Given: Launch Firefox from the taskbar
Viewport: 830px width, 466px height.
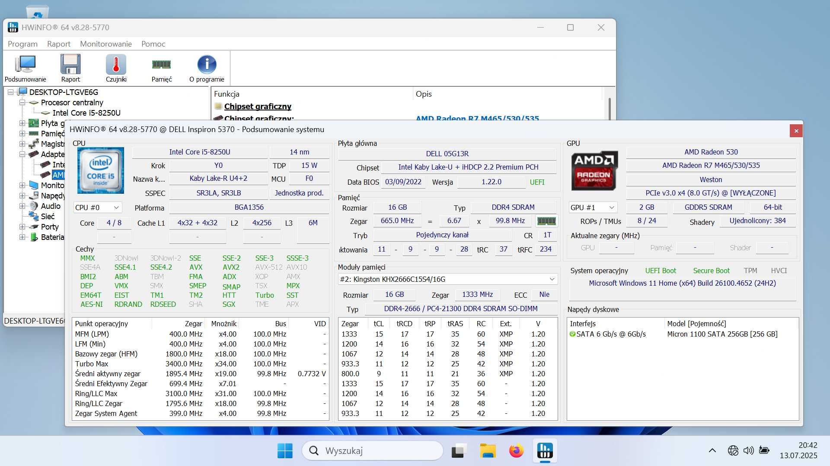Looking at the screenshot, I should click(516, 451).
